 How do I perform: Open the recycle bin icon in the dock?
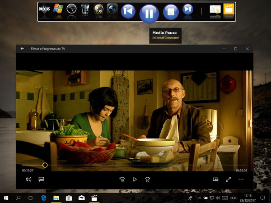click(85, 9)
